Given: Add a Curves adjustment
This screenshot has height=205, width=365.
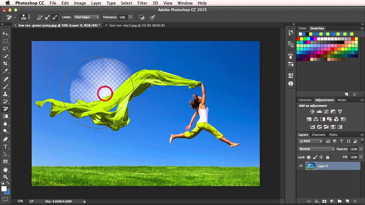Looking at the screenshot, I should point(326,112).
